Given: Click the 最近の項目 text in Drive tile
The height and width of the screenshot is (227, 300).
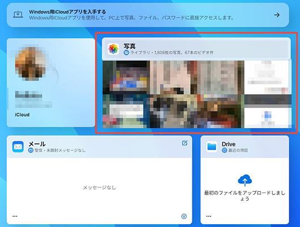Looking at the screenshot, I should click(238, 151).
